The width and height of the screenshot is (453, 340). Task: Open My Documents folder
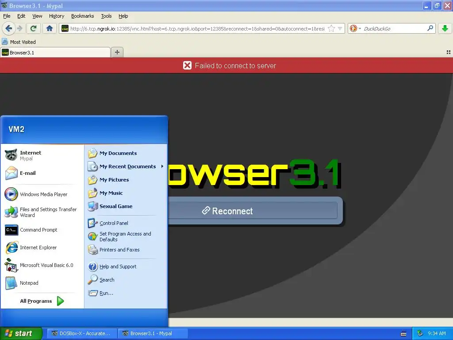click(x=126, y=153)
